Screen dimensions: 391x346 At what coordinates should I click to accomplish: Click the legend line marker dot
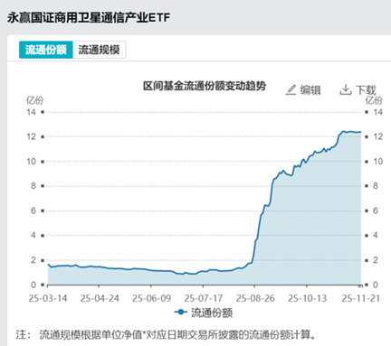181,313
